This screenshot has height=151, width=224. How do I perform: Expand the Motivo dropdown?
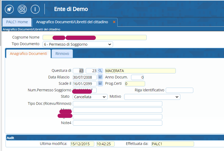click(152, 97)
